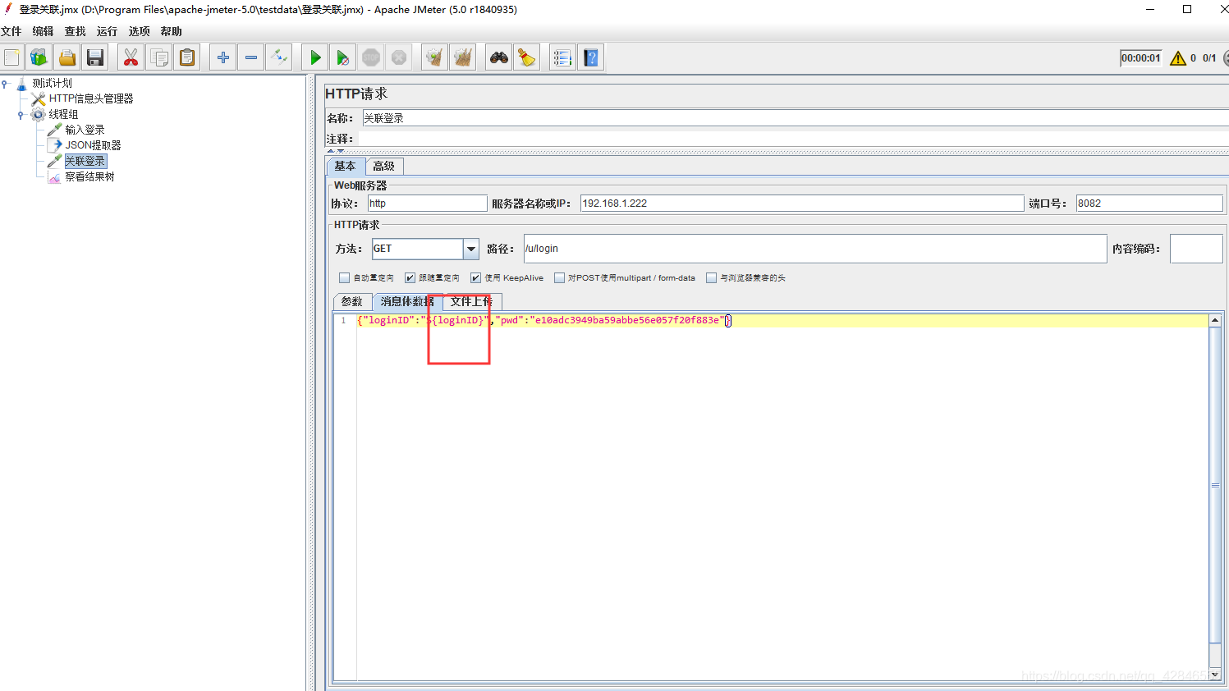
Task: Click the Clear broom icon
Action: coord(434,57)
